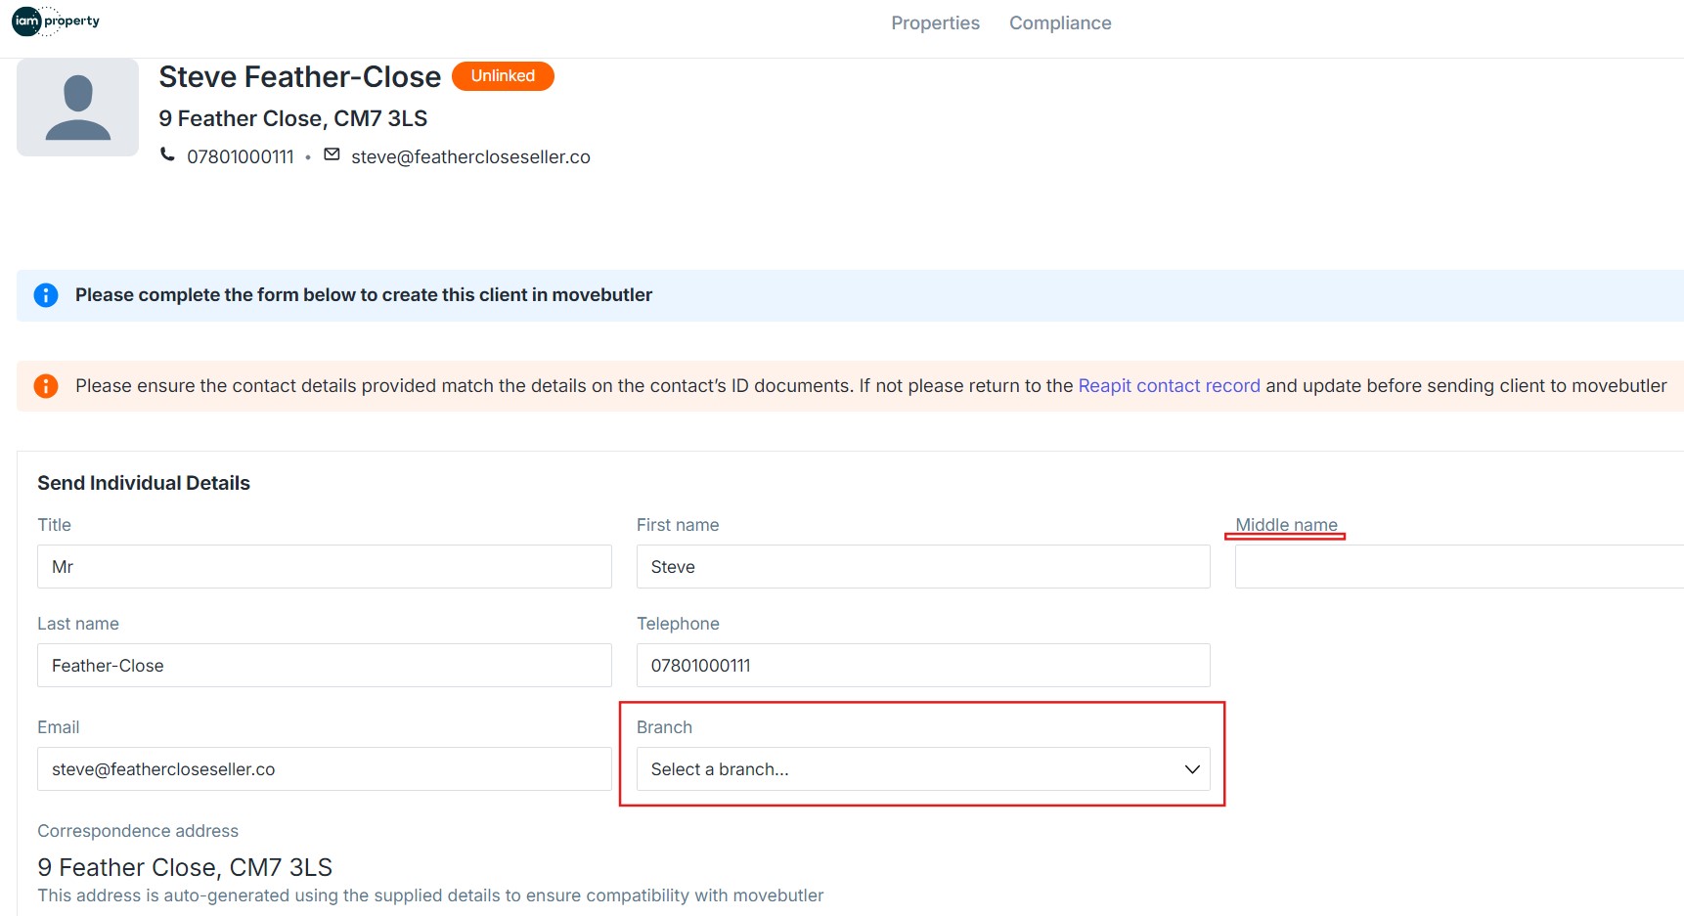Click the phone icon beside the number

point(168,154)
